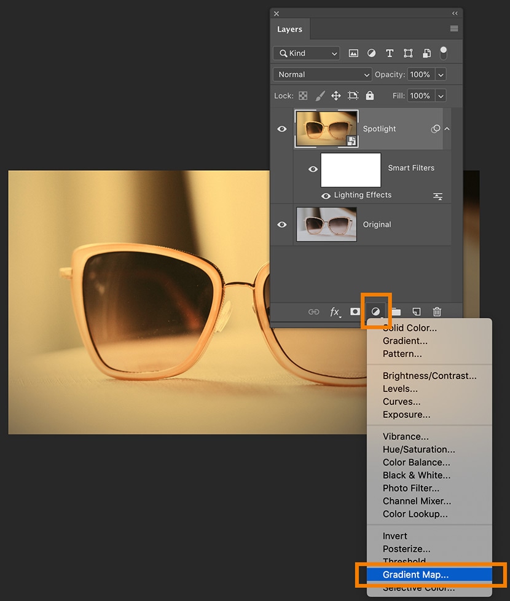Select Hue/Saturation adjustment option
The image size is (510, 601).
pos(418,449)
